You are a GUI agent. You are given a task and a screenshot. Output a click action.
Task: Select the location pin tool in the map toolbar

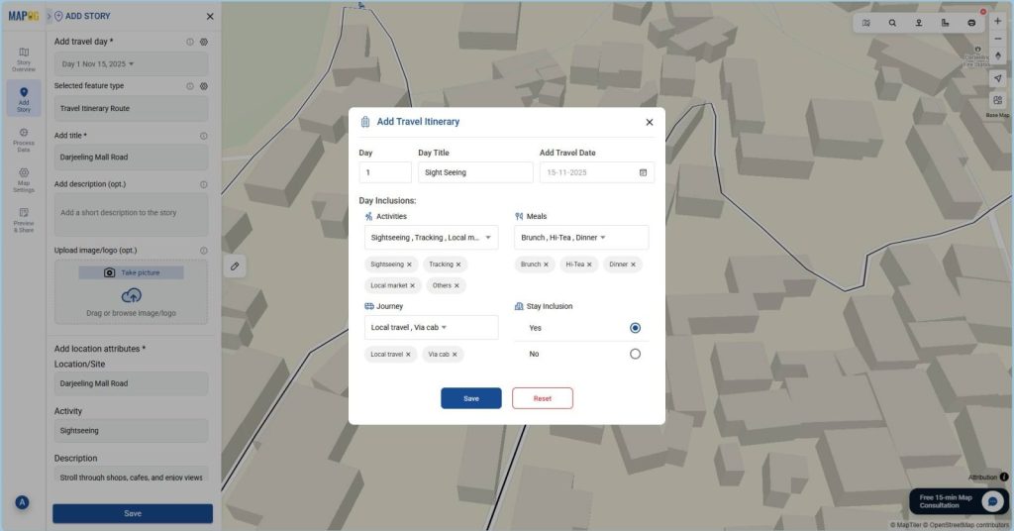pos(918,23)
